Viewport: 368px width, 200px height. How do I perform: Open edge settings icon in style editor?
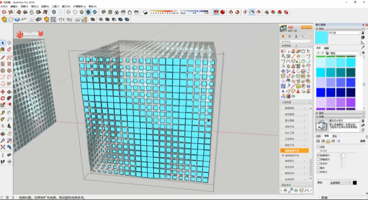[x=318, y=141]
